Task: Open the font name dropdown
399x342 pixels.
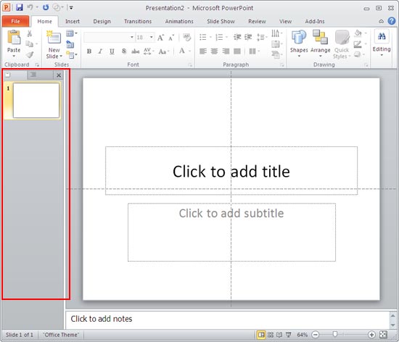Action: pos(132,38)
